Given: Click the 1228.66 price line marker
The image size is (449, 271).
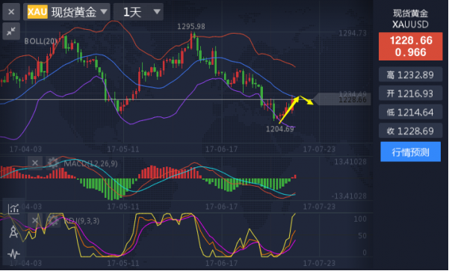Looking at the screenshot, I should pos(342,99).
